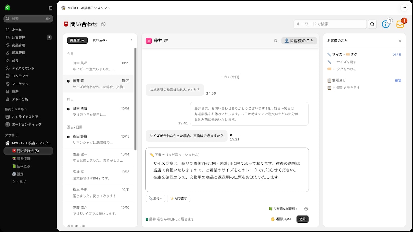This screenshot has height=232, width=413.
Task: Search within the chat with magnifier icon
Action: click(x=276, y=41)
